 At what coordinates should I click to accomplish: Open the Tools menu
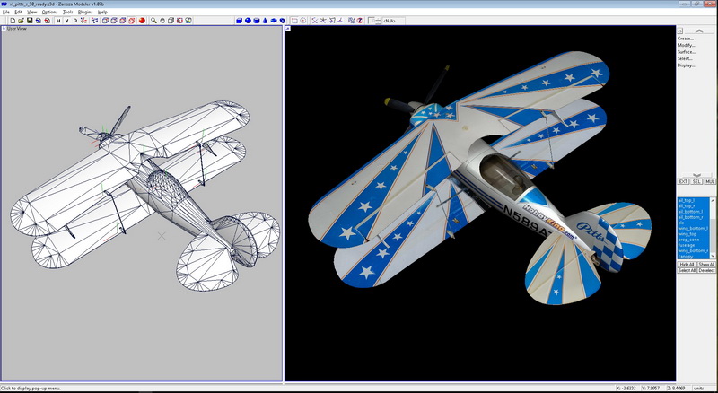(x=68, y=12)
